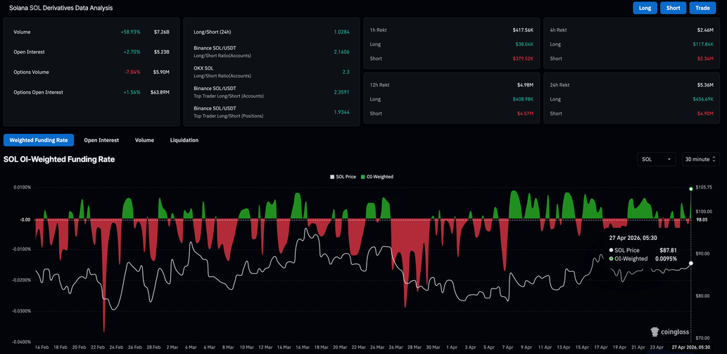Toggle the SOL Price legend series
The width and height of the screenshot is (727, 354).
pyautogui.click(x=343, y=177)
